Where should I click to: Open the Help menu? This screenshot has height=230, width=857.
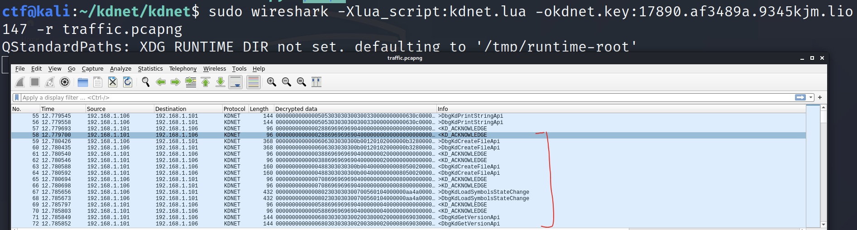click(259, 69)
